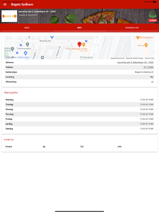Click the Torsdag opening hours row

click(79, 114)
